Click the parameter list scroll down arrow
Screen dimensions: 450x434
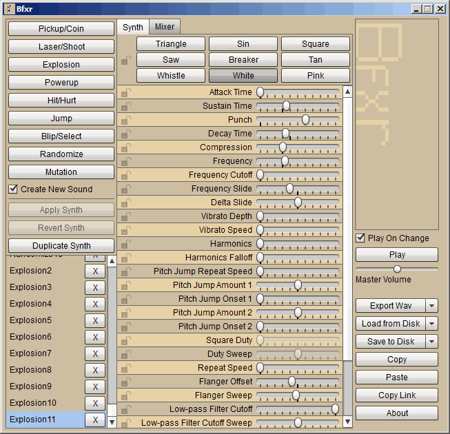coord(347,422)
